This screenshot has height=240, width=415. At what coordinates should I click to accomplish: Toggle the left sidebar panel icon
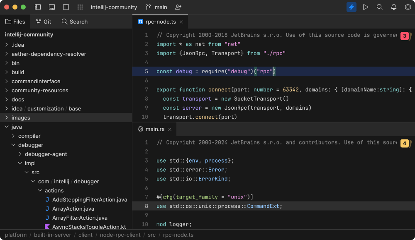(38, 7)
